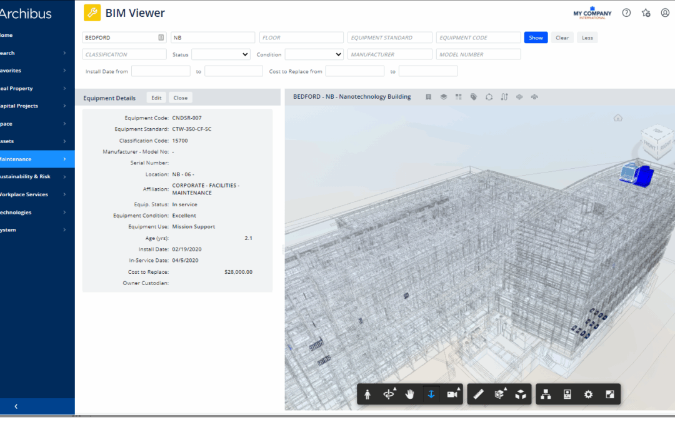Activate the first-person walk tool
The height and width of the screenshot is (422, 675).
click(x=367, y=394)
